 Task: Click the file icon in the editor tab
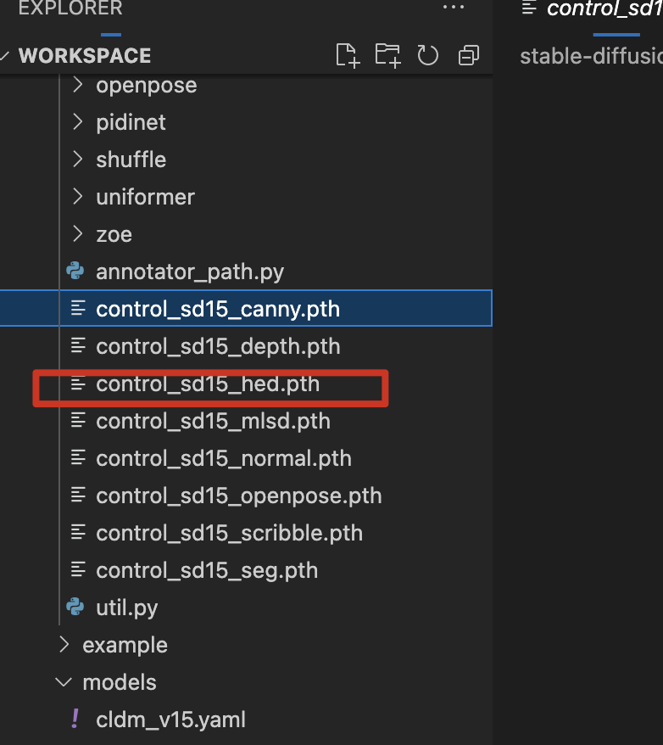(x=529, y=8)
